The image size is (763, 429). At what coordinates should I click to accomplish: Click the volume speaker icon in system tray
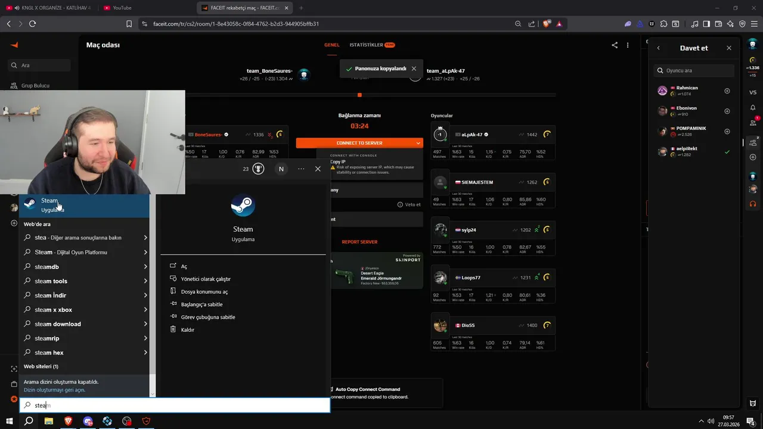(711, 420)
